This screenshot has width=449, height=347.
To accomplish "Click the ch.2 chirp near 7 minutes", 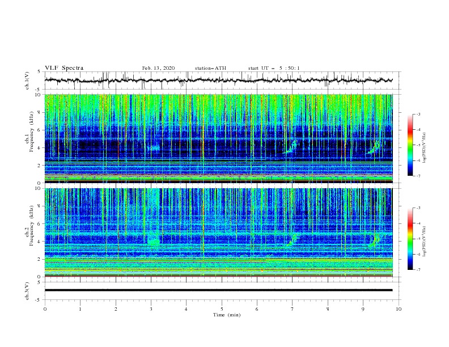I will [291, 240].
